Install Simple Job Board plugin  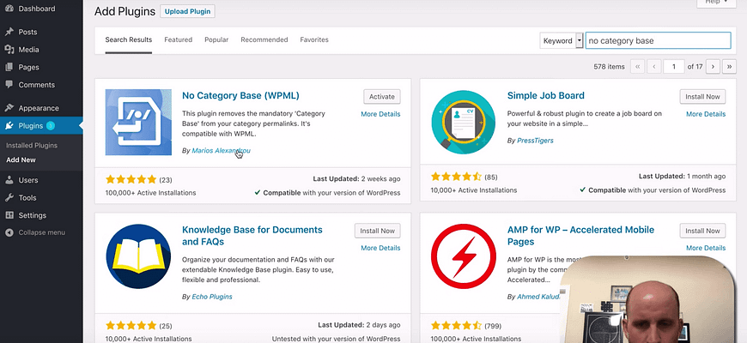coord(702,97)
